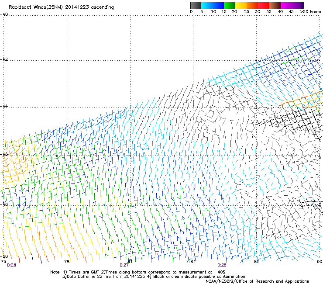The height and width of the screenshot is (284, 323).
Task: Click the '-46' latitude axis label
Action: point(4,154)
